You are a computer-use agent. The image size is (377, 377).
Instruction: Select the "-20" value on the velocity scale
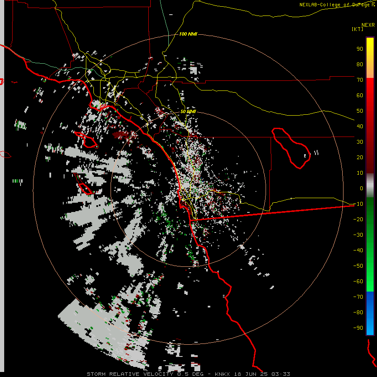coord(358,219)
